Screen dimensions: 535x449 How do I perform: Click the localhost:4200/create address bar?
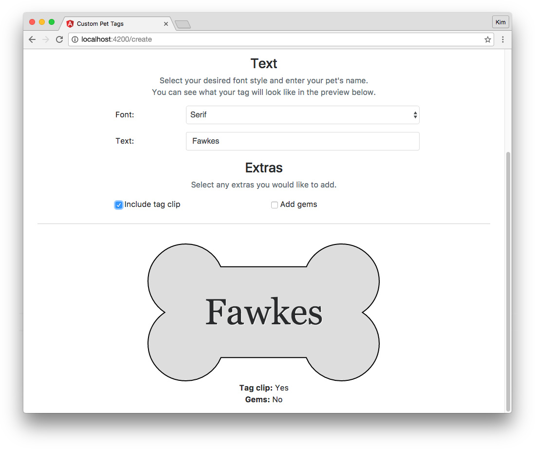(280, 39)
